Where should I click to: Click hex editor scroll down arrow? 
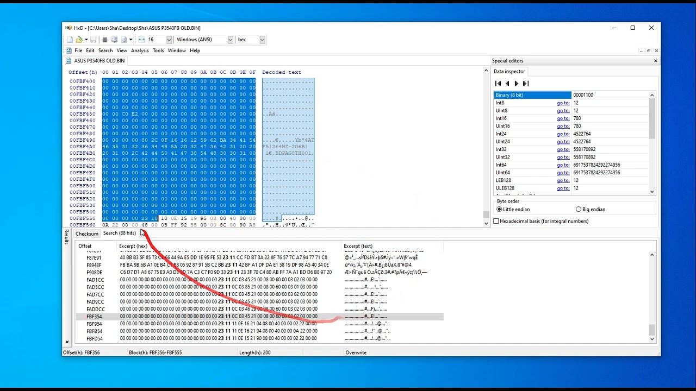click(x=487, y=223)
